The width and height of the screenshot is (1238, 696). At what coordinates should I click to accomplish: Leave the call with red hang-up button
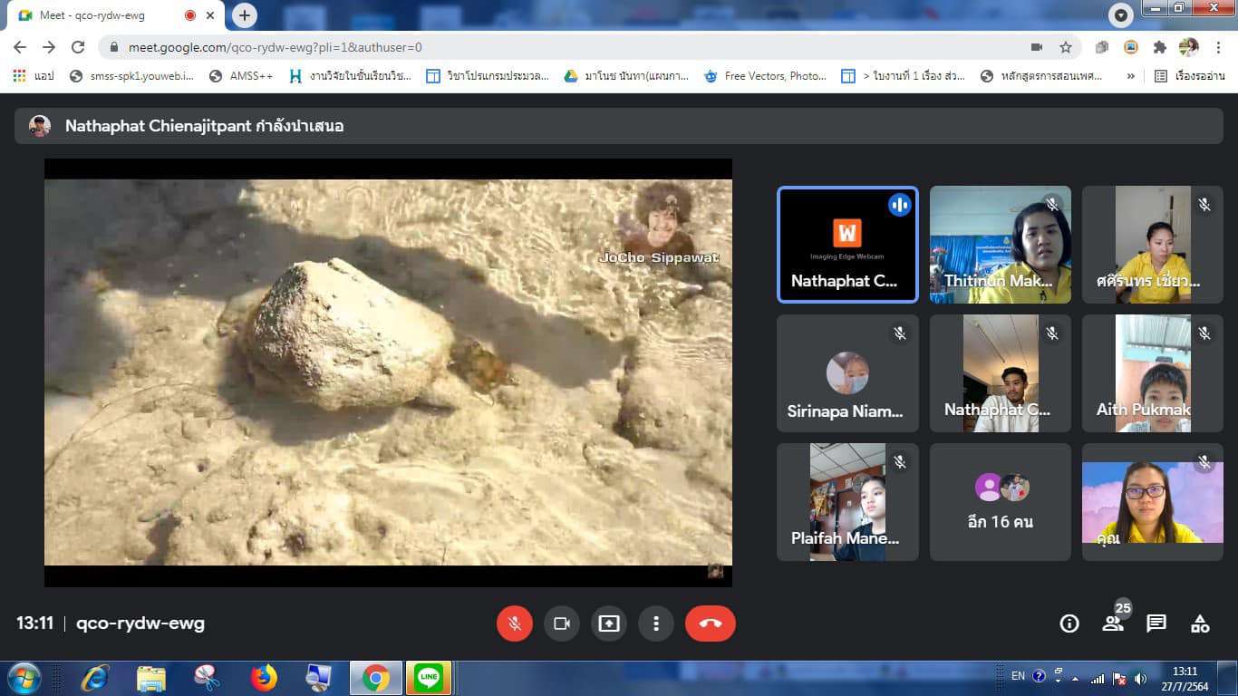(x=710, y=623)
